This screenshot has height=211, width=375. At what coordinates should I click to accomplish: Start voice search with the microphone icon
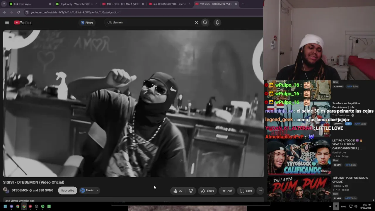(x=217, y=23)
